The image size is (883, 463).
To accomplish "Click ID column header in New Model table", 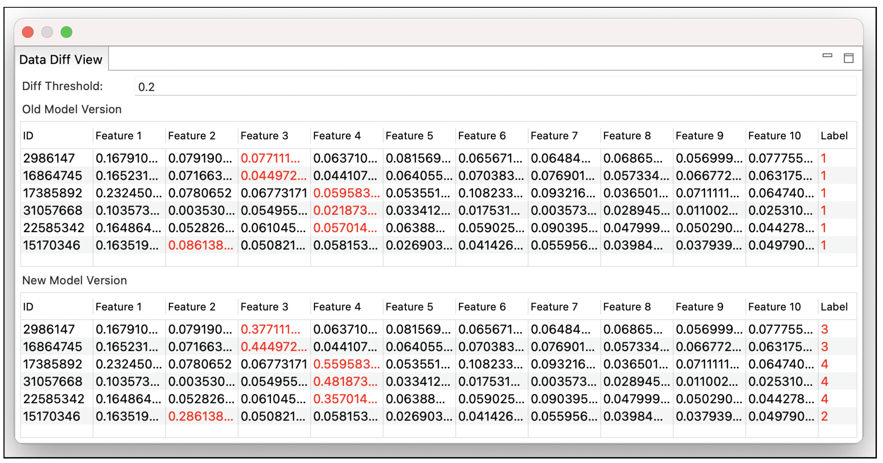I will (28, 307).
